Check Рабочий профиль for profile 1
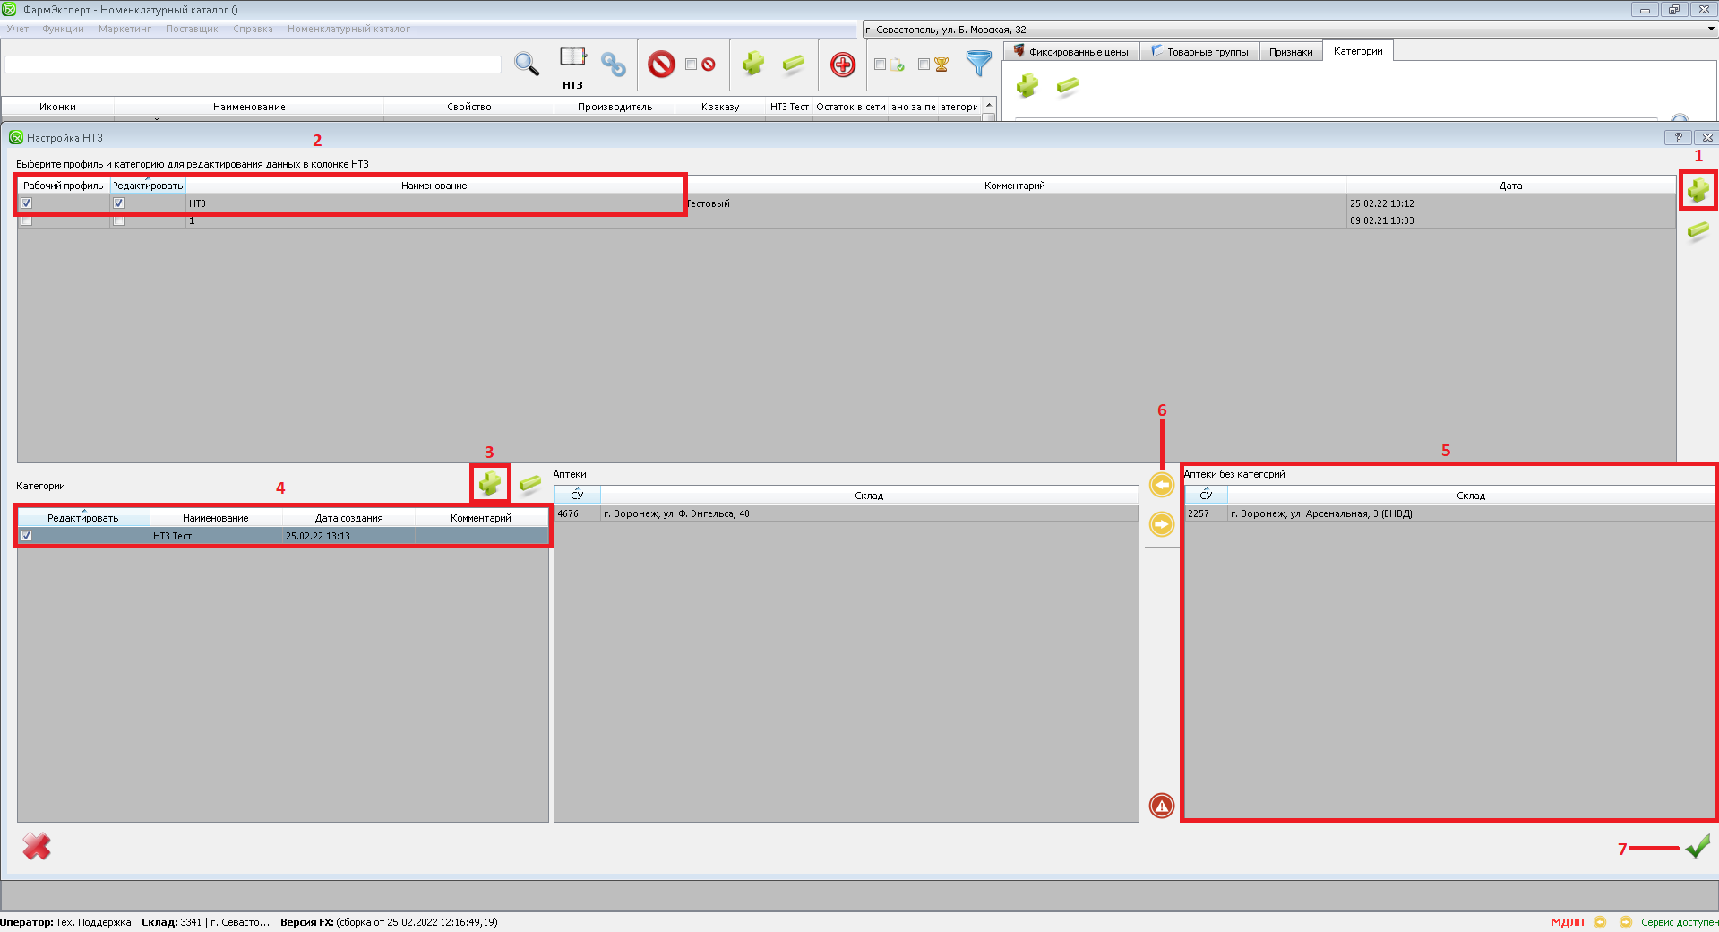The width and height of the screenshot is (1719, 932). point(27,220)
